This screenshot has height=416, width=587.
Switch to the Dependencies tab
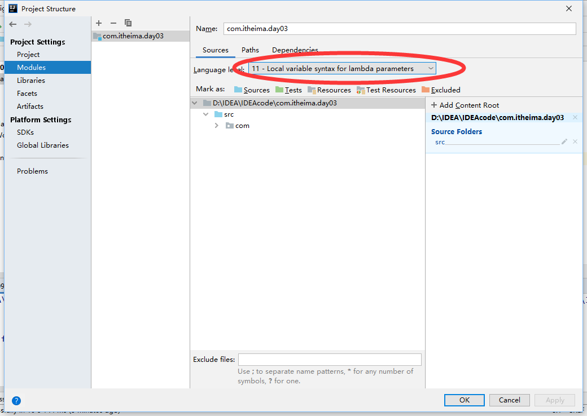pos(295,50)
